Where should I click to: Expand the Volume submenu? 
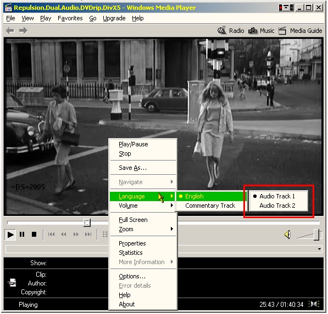coord(143,206)
